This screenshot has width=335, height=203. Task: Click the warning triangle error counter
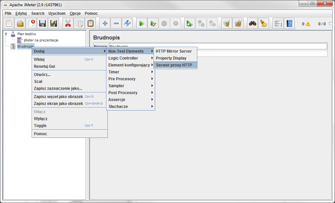click(308, 24)
